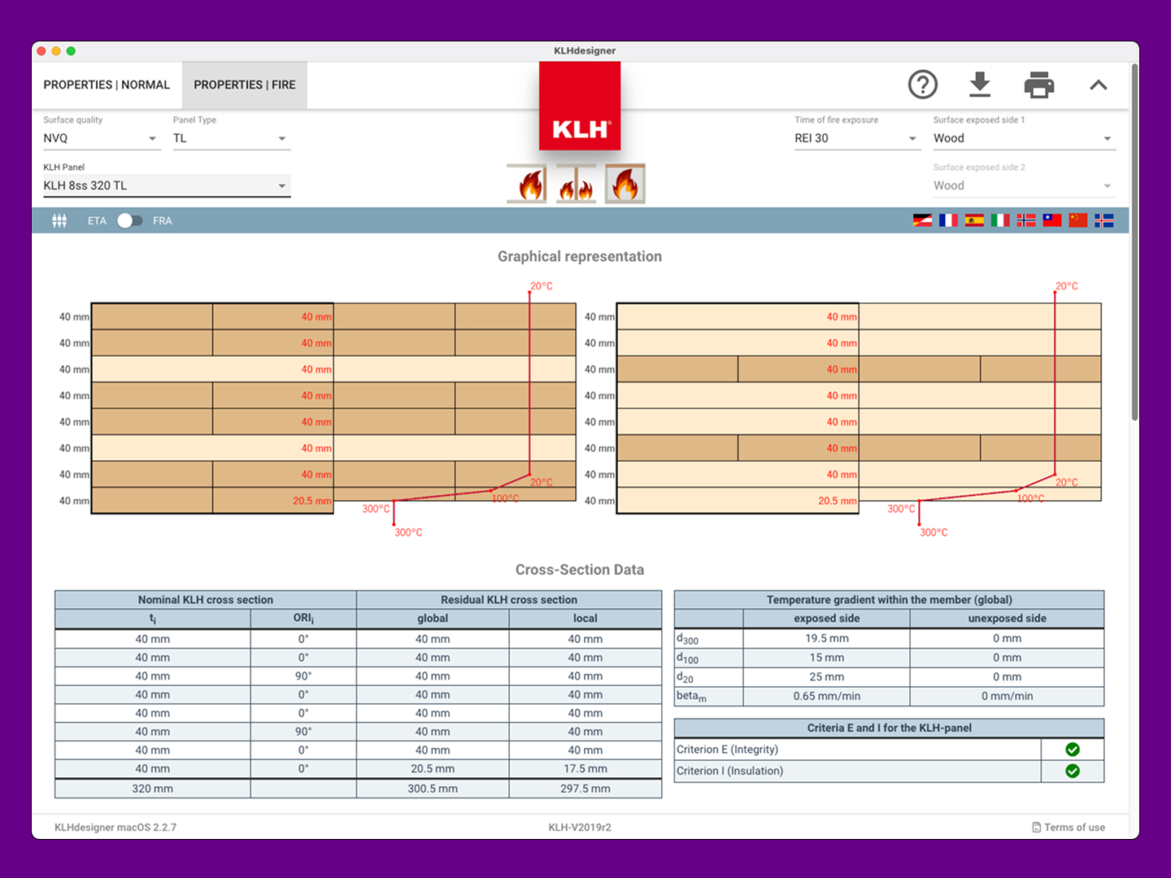
Task: Click the 'betam' row label
Action: [x=692, y=697]
